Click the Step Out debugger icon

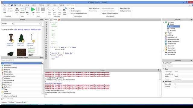tap(59, 9)
